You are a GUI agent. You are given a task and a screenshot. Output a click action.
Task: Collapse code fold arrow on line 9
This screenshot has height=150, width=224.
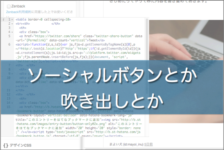(x=12, y=74)
